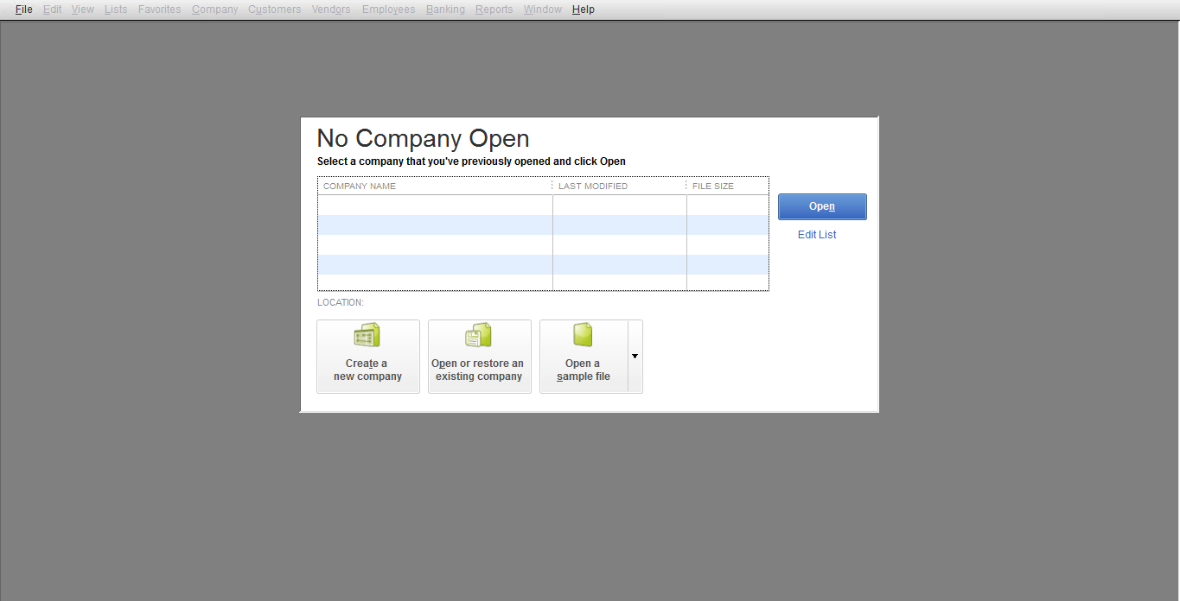Open the Company menu
The height and width of the screenshot is (601, 1180).
coord(214,9)
